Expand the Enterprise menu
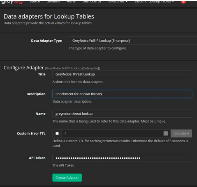The width and height of the screenshot is (197, 187). 118,1
